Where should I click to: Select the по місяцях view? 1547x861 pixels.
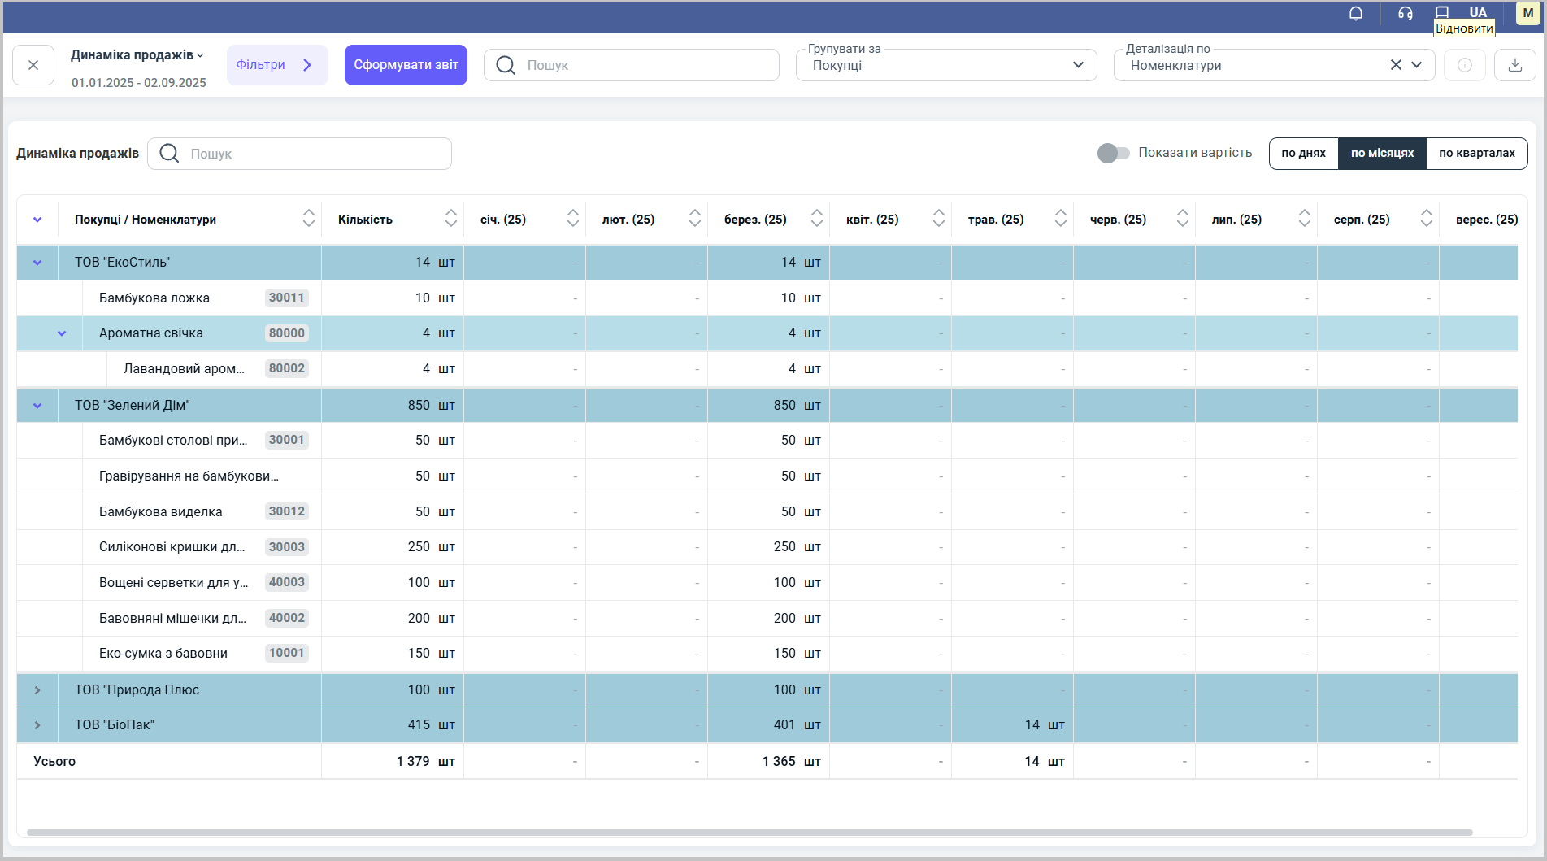[x=1382, y=153]
